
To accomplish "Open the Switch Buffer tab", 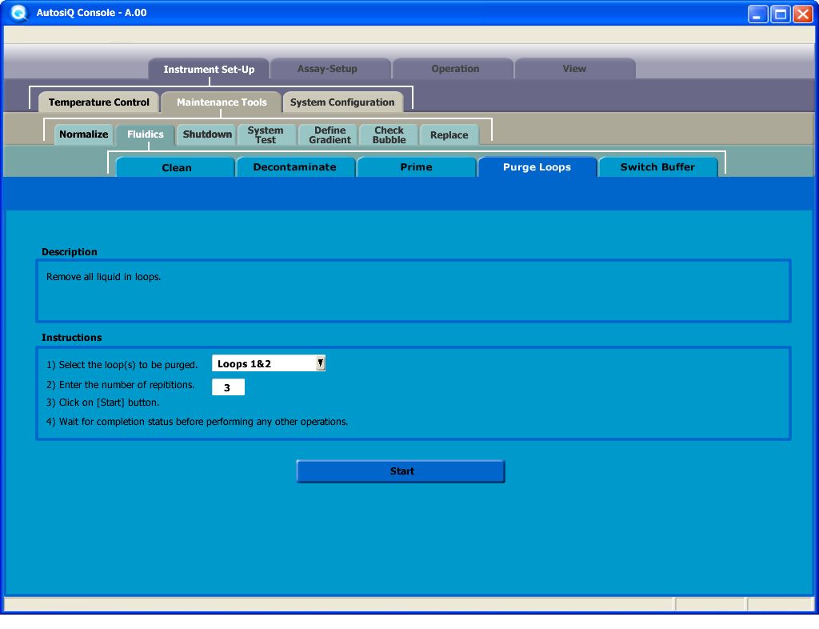I will 657,167.
